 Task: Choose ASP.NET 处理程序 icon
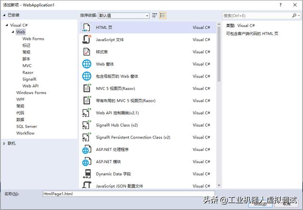pos(87,149)
